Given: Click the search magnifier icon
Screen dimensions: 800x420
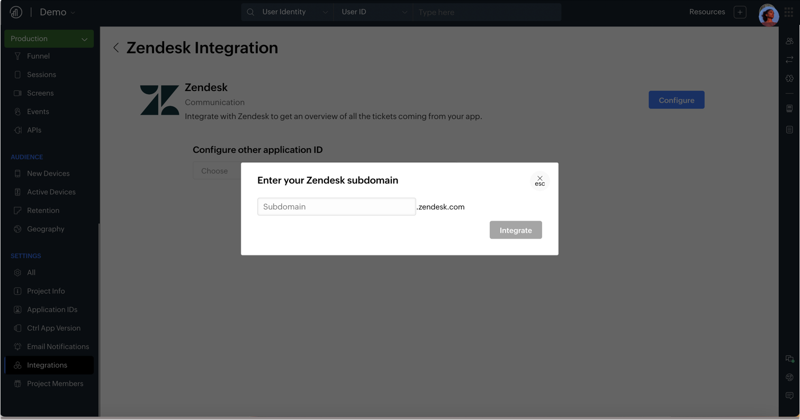Looking at the screenshot, I should [250, 12].
